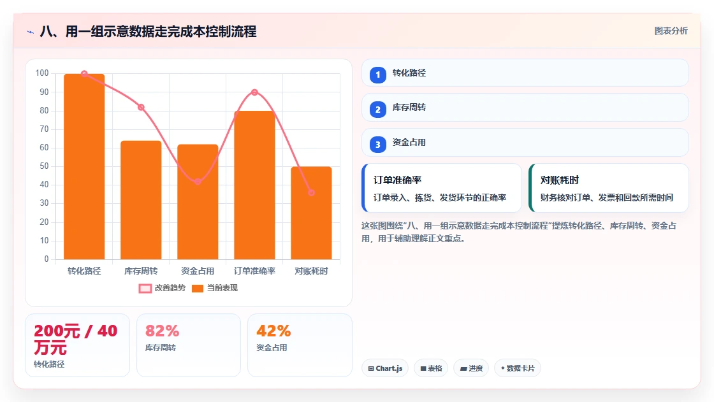The height and width of the screenshot is (402, 714).
Task: Select the 资金占用 list row
Action: (x=525, y=143)
